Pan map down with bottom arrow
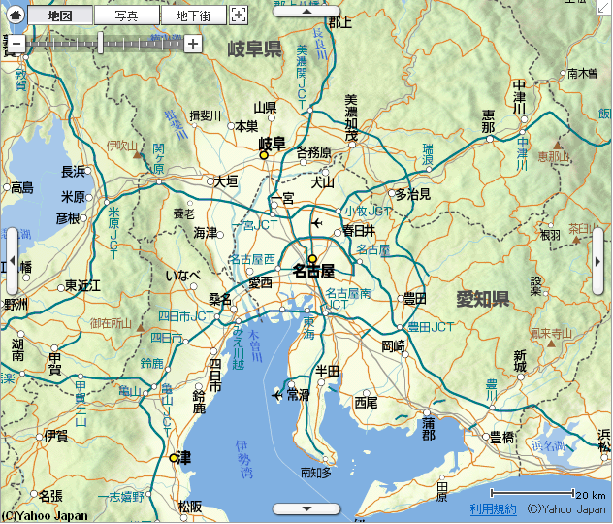 (x=306, y=508)
